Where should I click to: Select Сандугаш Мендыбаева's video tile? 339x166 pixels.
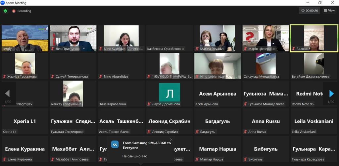click(x=266, y=66)
